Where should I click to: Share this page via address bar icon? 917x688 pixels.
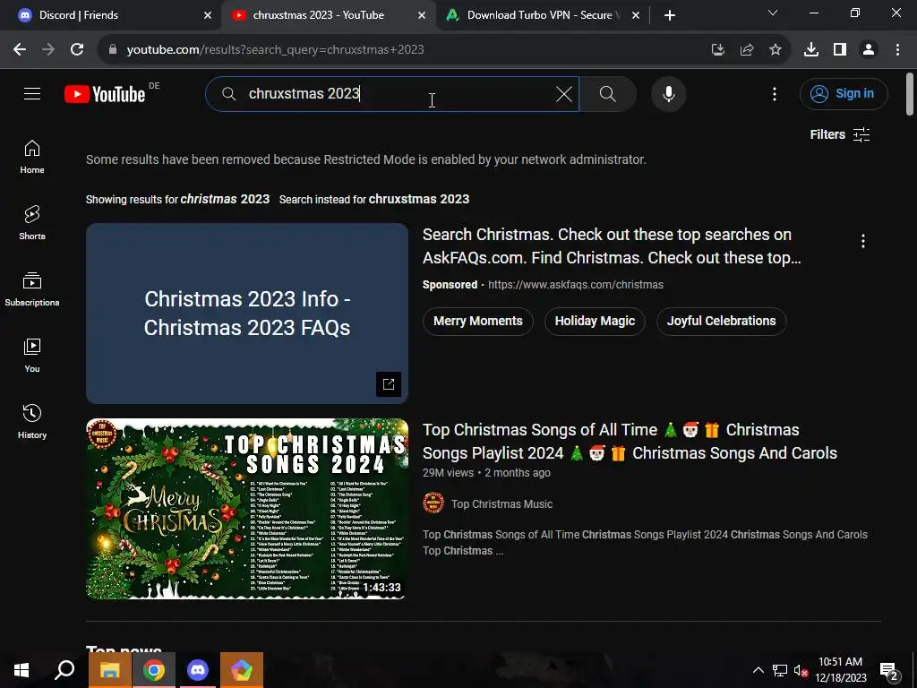(x=746, y=50)
